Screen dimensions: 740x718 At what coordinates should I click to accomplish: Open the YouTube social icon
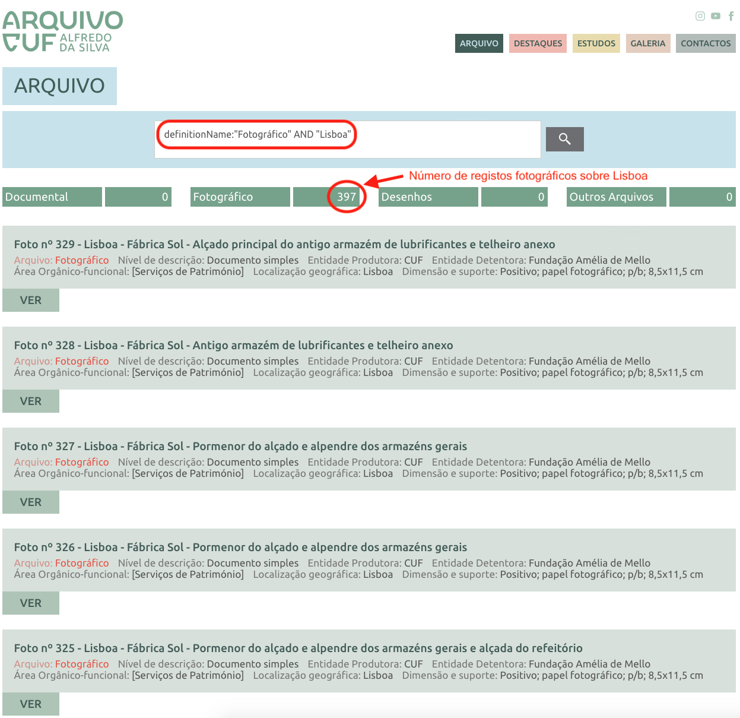click(x=716, y=16)
